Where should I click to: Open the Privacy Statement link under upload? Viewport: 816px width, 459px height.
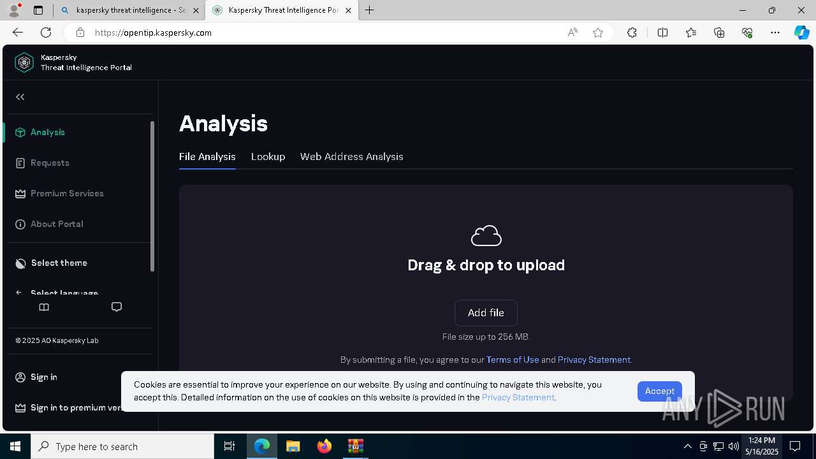pyautogui.click(x=594, y=360)
